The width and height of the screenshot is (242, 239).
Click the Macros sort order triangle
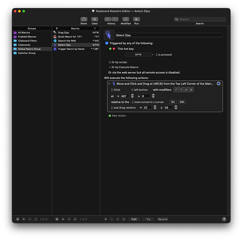click(95, 29)
